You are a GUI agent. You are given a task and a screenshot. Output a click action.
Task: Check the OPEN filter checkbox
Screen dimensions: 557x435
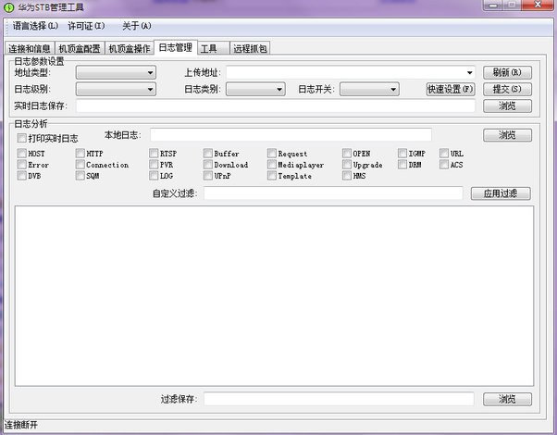tap(347, 153)
